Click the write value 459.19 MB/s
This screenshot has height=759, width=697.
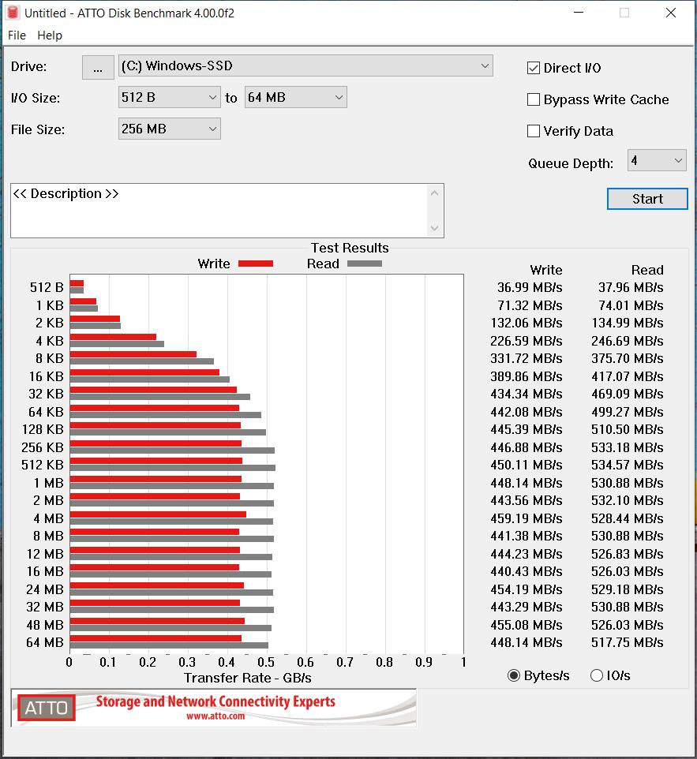pyautogui.click(x=526, y=518)
